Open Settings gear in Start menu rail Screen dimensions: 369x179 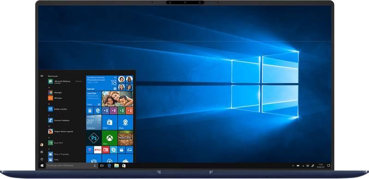[42, 152]
